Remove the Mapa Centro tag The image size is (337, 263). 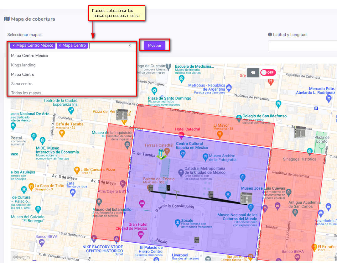(x=60, y=45)
